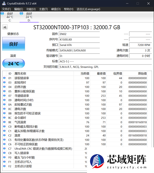Click the status dot for ID C0 row

4,127
